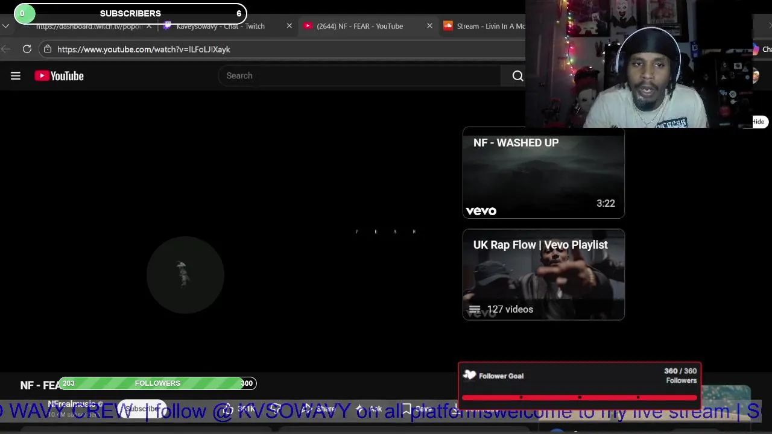View site information lock icon
Image resolution: width=772 pixels, height=434 pixels.
[x=47, y=49]
